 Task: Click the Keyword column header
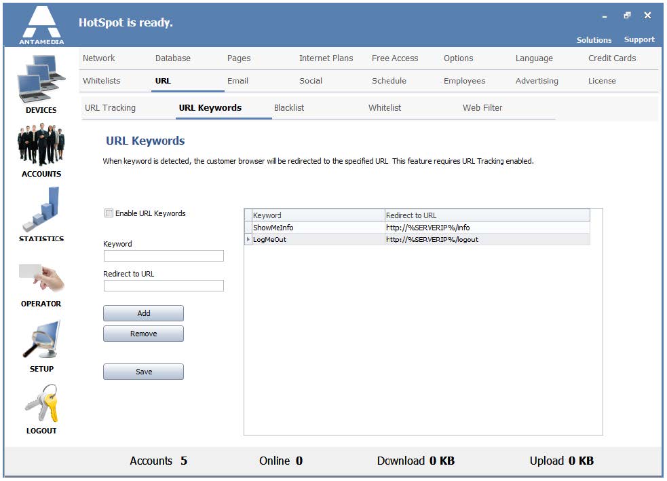tap(318, 215)
